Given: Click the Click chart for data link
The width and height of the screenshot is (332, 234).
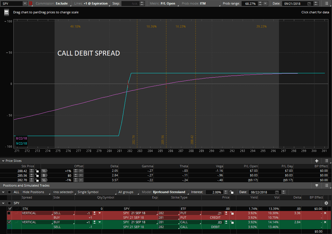Looking at the screenshot, I should [x=315, y=12].
